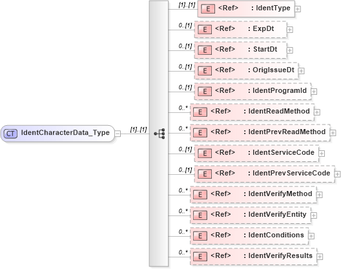Click the E icon of IdentVerifyResults element
341x269 pixels.
[200, 257]
